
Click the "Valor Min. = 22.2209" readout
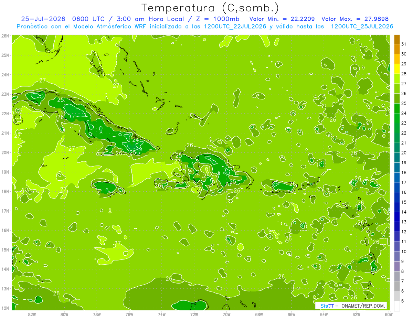pyautogui.click(x=282, y=19)
